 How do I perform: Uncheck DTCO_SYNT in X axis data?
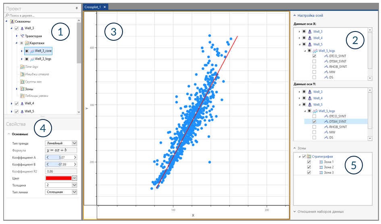point(314,56)
